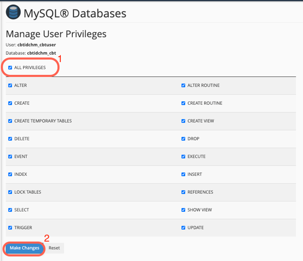303x261 pixels.
Task: Toggle the ALL PRIVILEGES checkbox
Action: 10,67
